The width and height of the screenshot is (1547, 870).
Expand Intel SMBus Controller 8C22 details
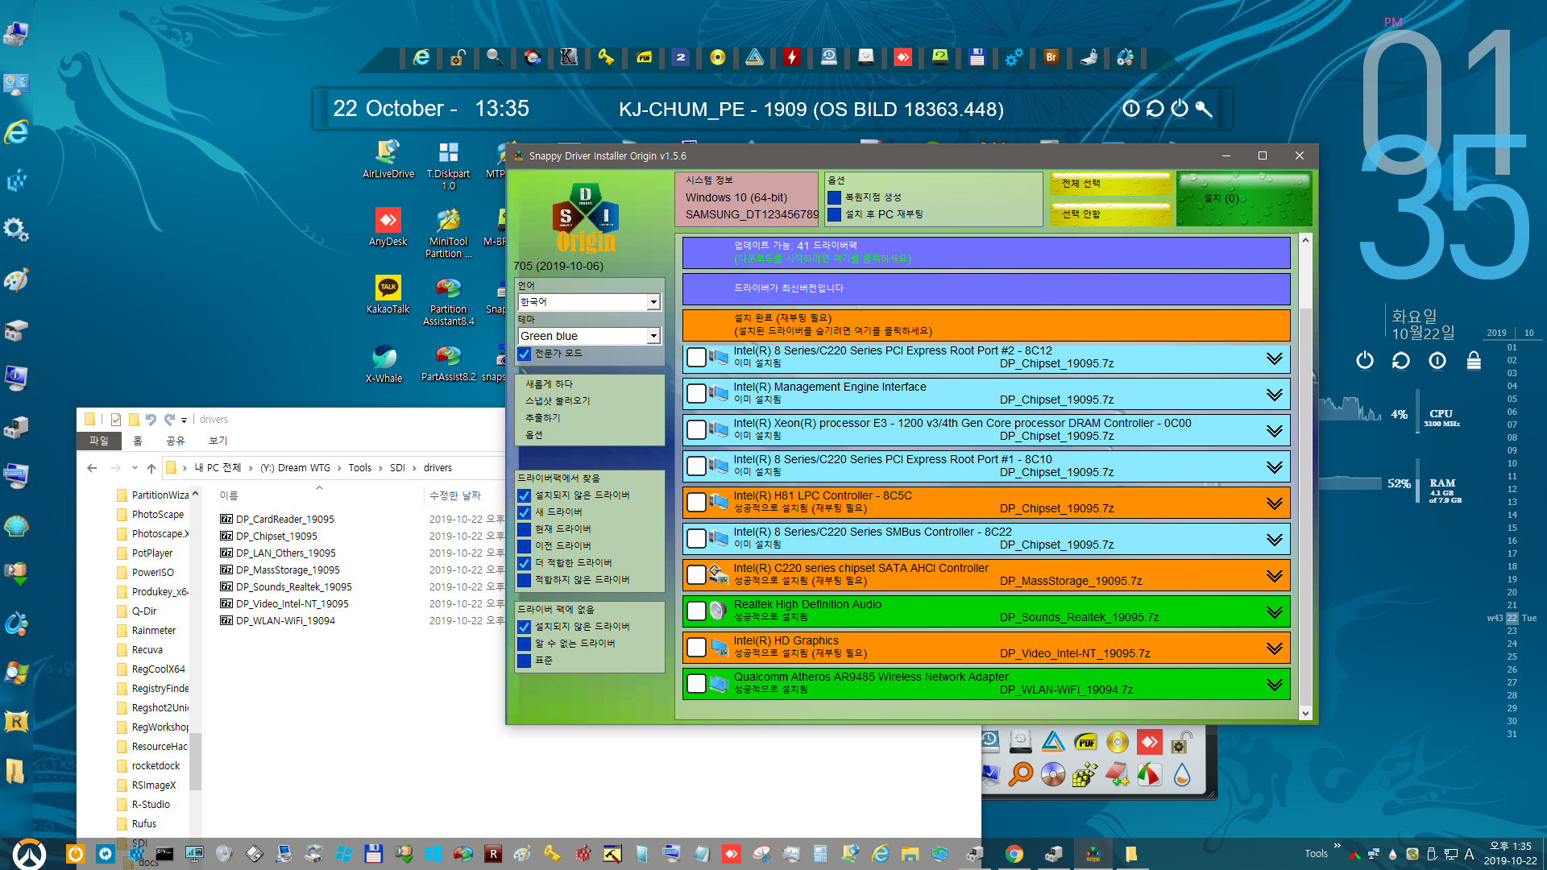(1274, 540)
